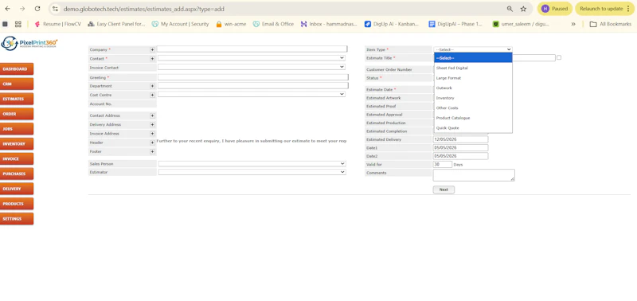Open the Invoice Contact dropdown

[x=252, y=67]
